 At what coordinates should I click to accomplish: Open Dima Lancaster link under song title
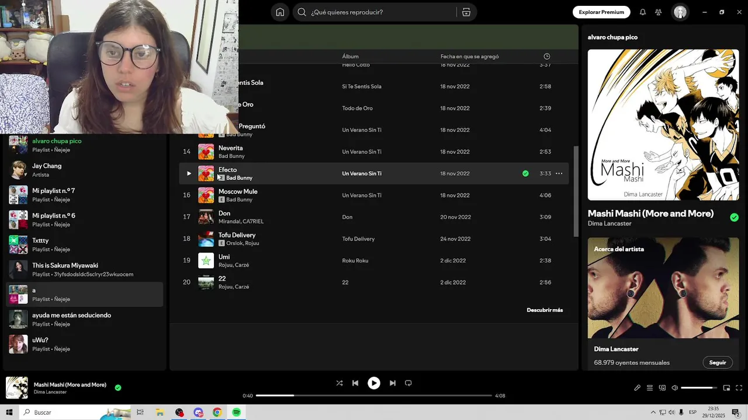(x=610, y=223)
